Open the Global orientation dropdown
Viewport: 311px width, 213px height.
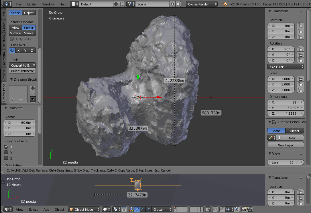pos(162,209)
